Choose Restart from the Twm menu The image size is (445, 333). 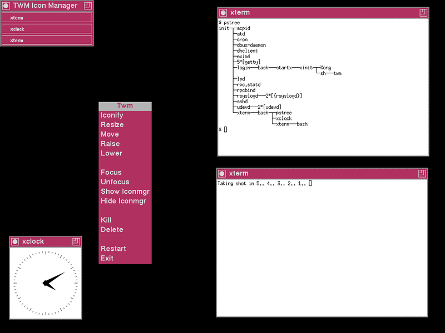tap(113, 248)
